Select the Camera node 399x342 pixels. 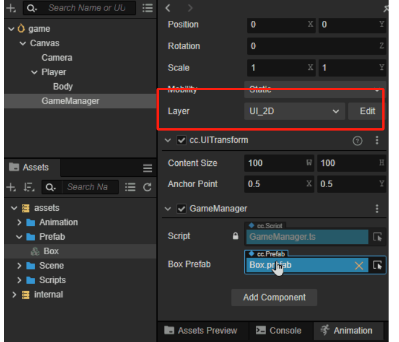[57, 58]
